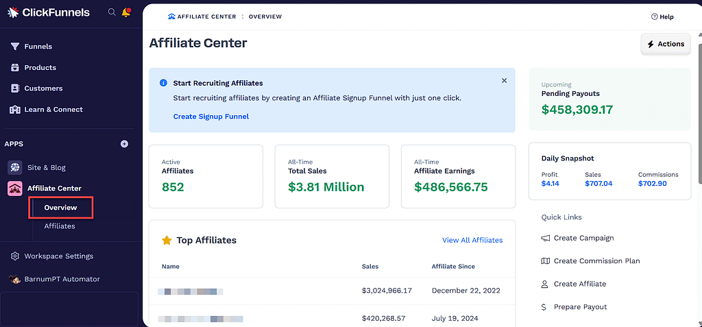Viewport: 702px width, 327px height.
Task: Open the Actions dropdown button
Action: tap(666, 45)
